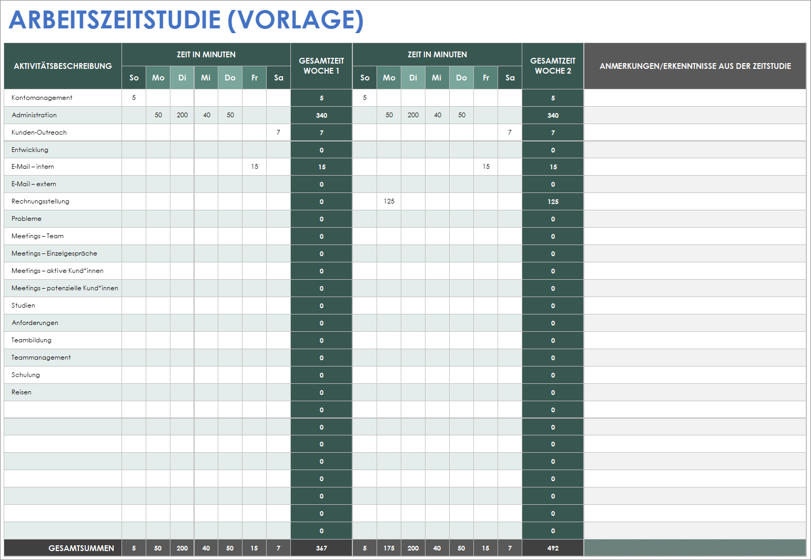Click the week 2 'Mi' day header
This screenshot has width=811, height=560.
tap(437, 78)
